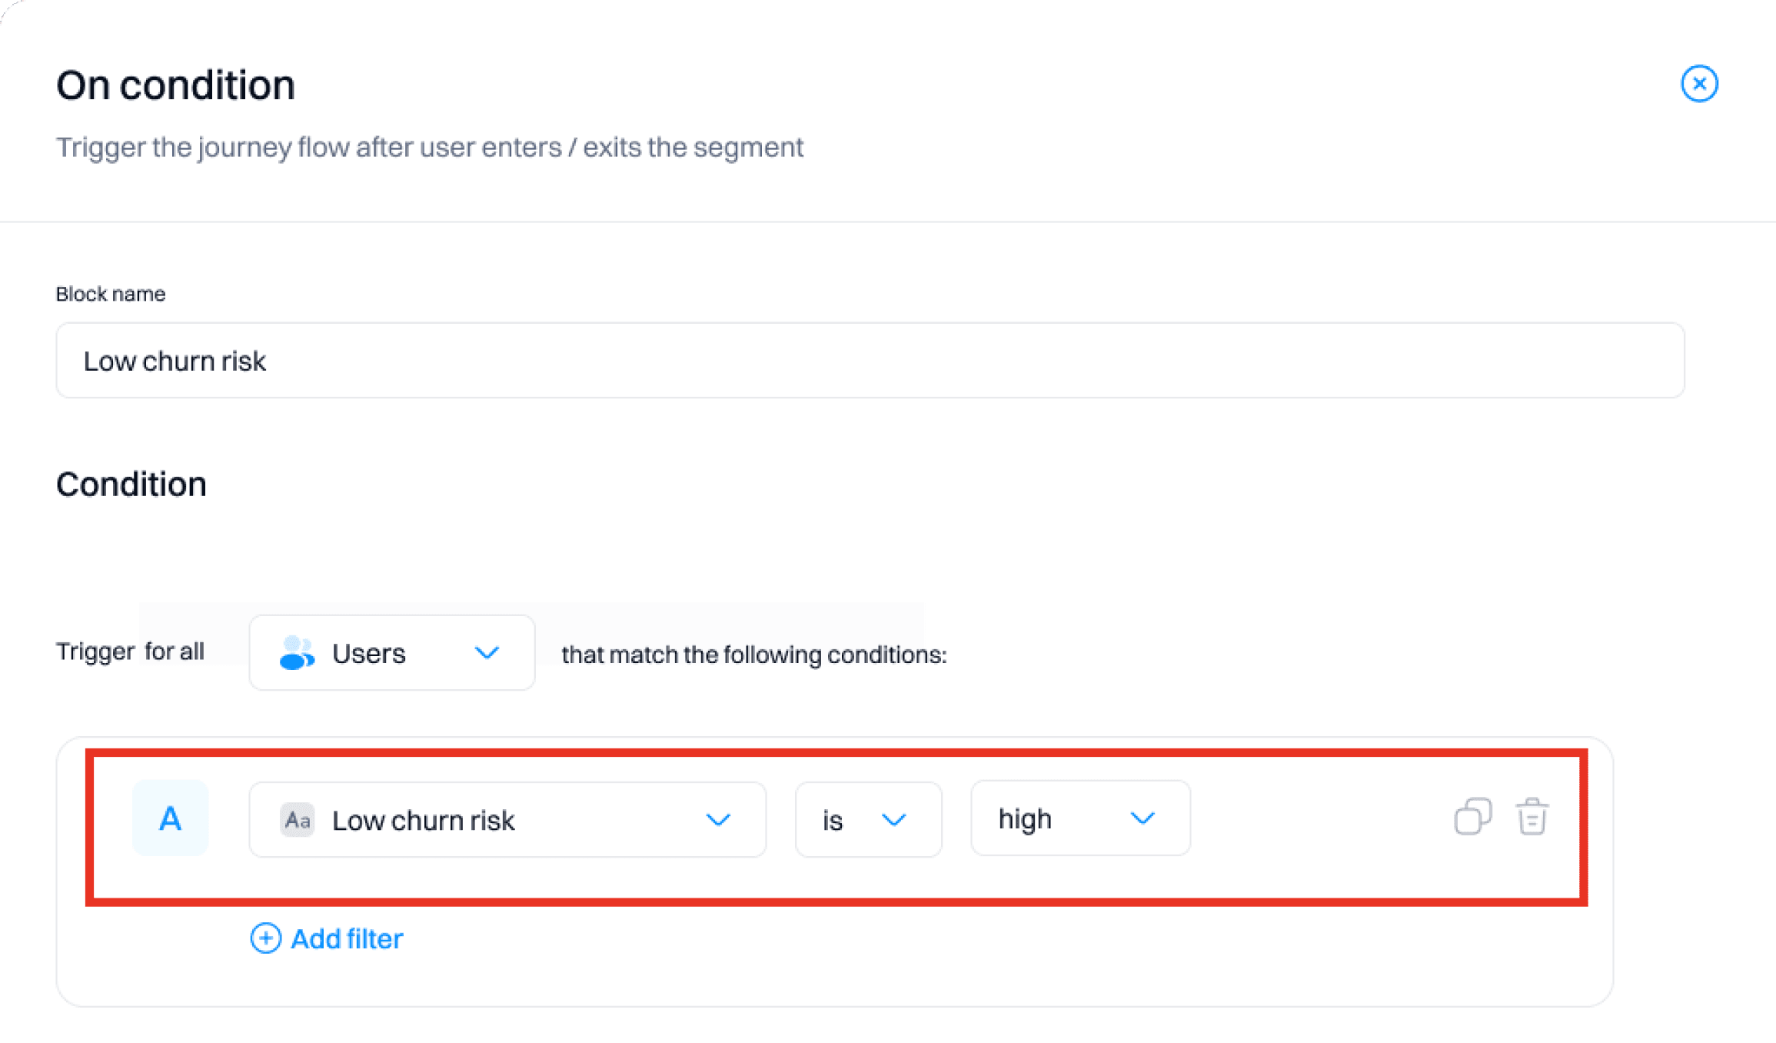1776x1043 pixels.
Task: Click the "Block name" field label
Action: pyautogui.click(x=111, y=294)
